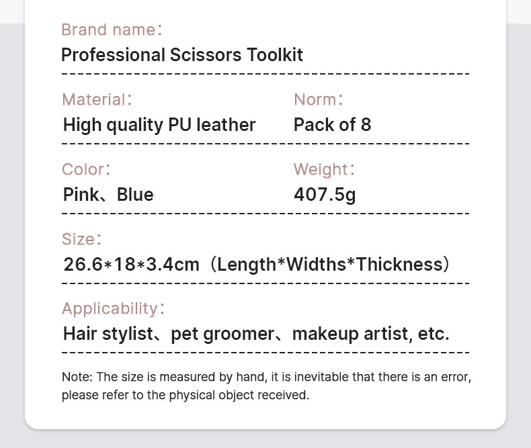This screenshot has width=531, height=448.
Task: Select the "Professional Scissors Toolkit" text
Action: (x=182, y=54)
